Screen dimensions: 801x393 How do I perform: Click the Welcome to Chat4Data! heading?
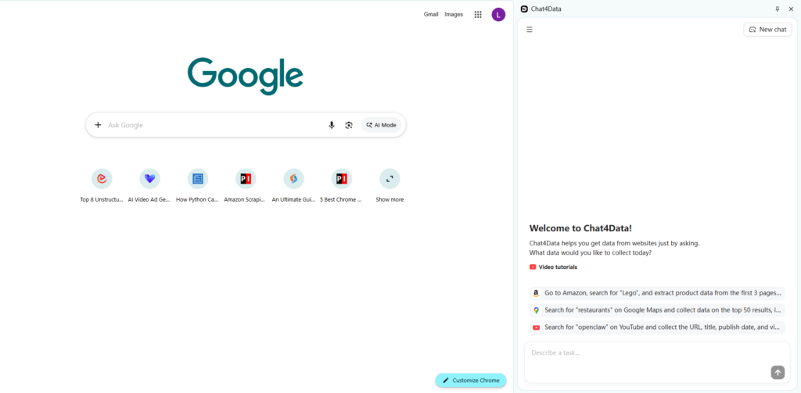click(581, 228)
